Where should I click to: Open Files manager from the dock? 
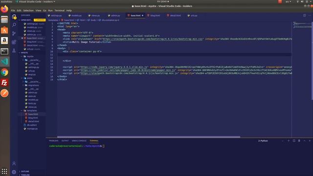(4, 20)
